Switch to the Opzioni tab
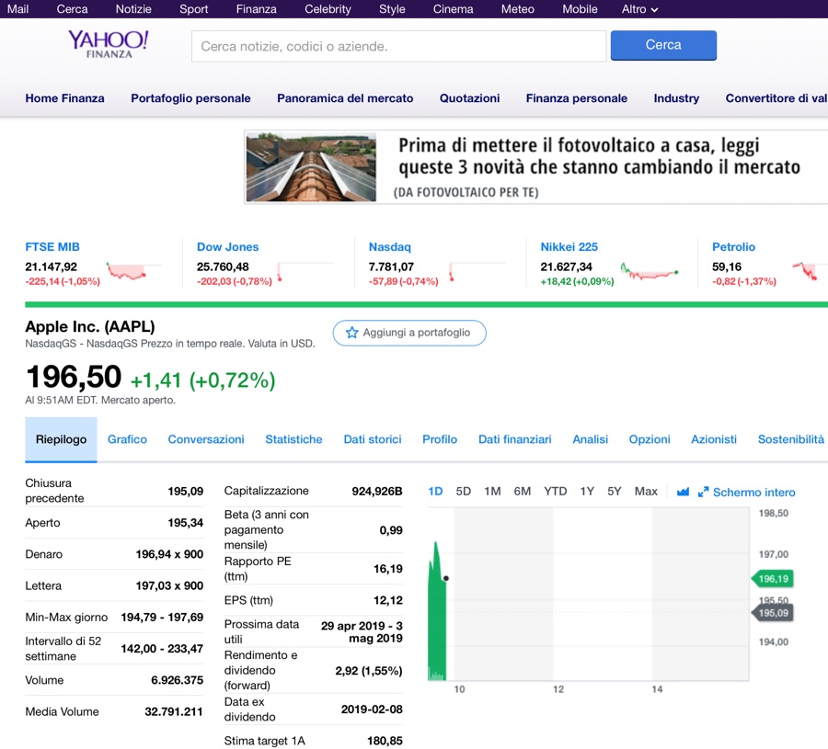Screen dimensions: 828x749 [x=649, y=439]
